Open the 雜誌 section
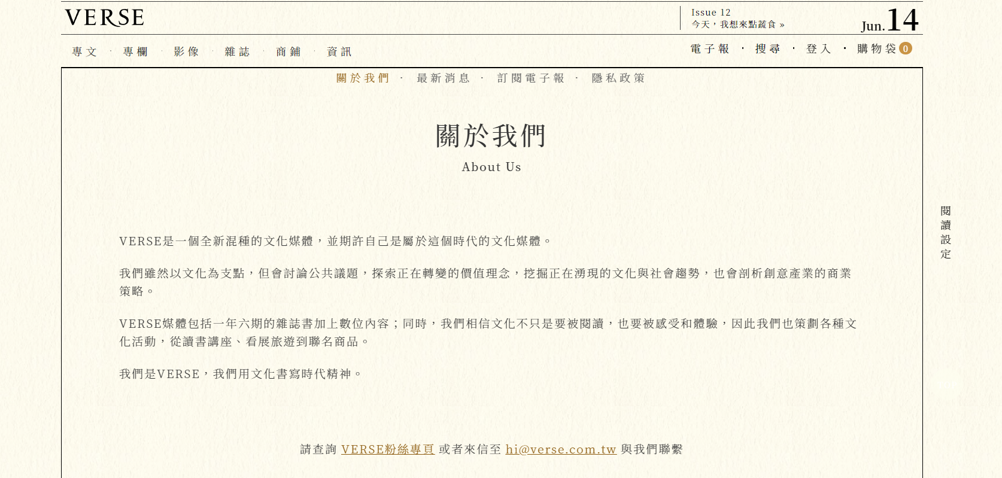1002x478 pixels. (x=237, y=52)
